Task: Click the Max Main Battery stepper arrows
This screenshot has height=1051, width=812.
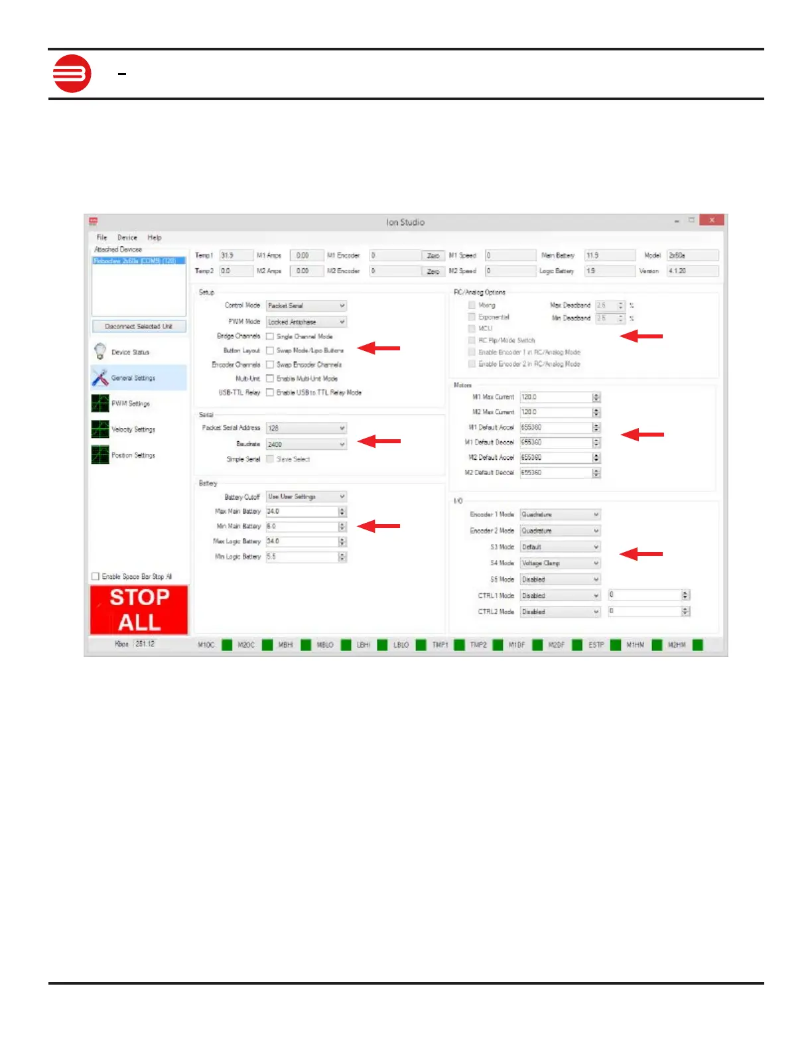Action: coord(342,512)
